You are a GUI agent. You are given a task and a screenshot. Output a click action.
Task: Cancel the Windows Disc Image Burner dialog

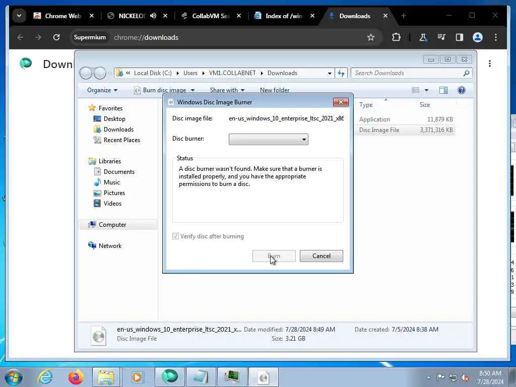[321, 256]
